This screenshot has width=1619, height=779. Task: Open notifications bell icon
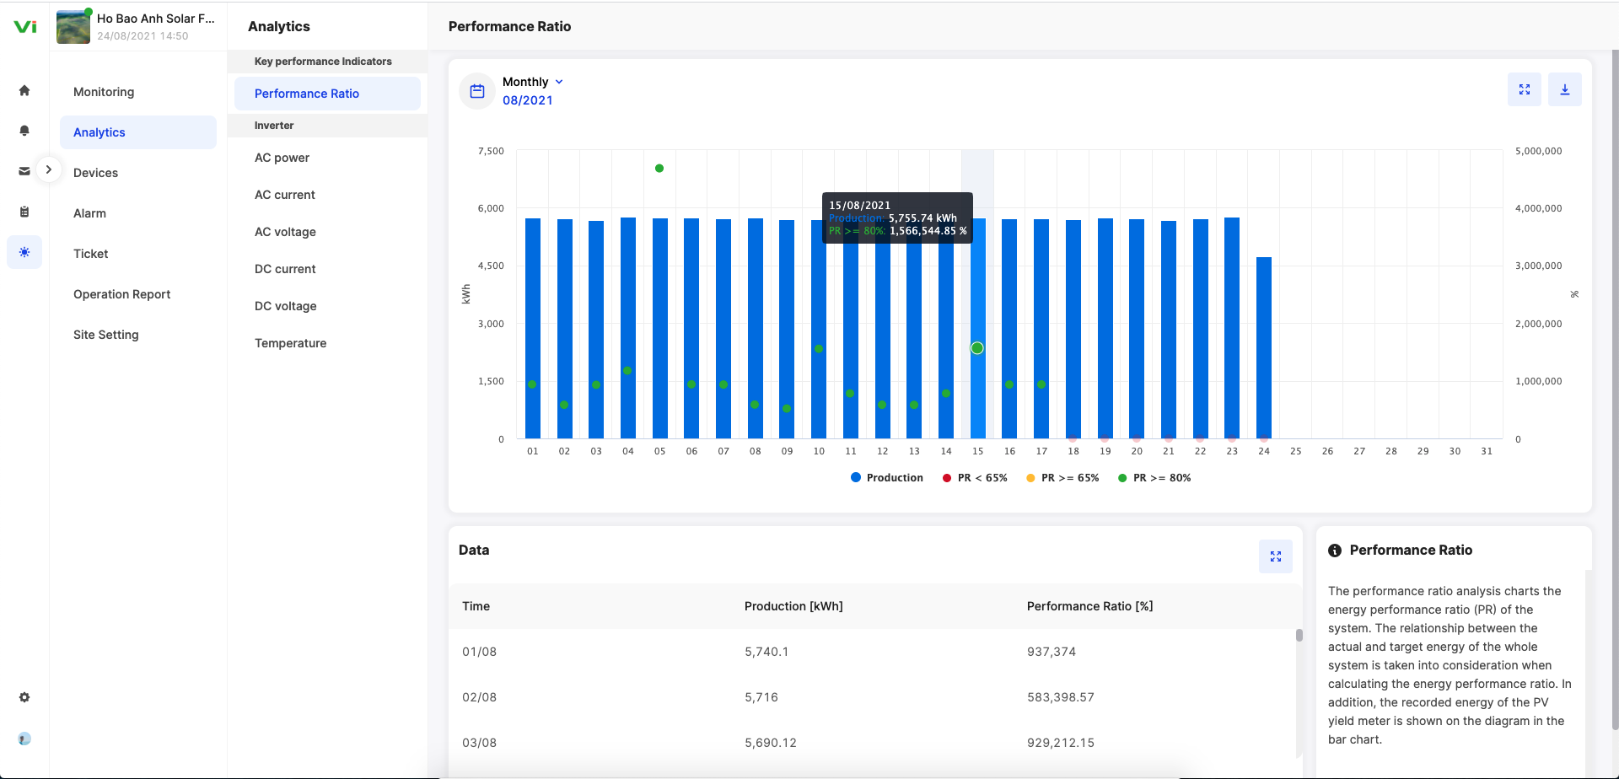pos(24,131)
